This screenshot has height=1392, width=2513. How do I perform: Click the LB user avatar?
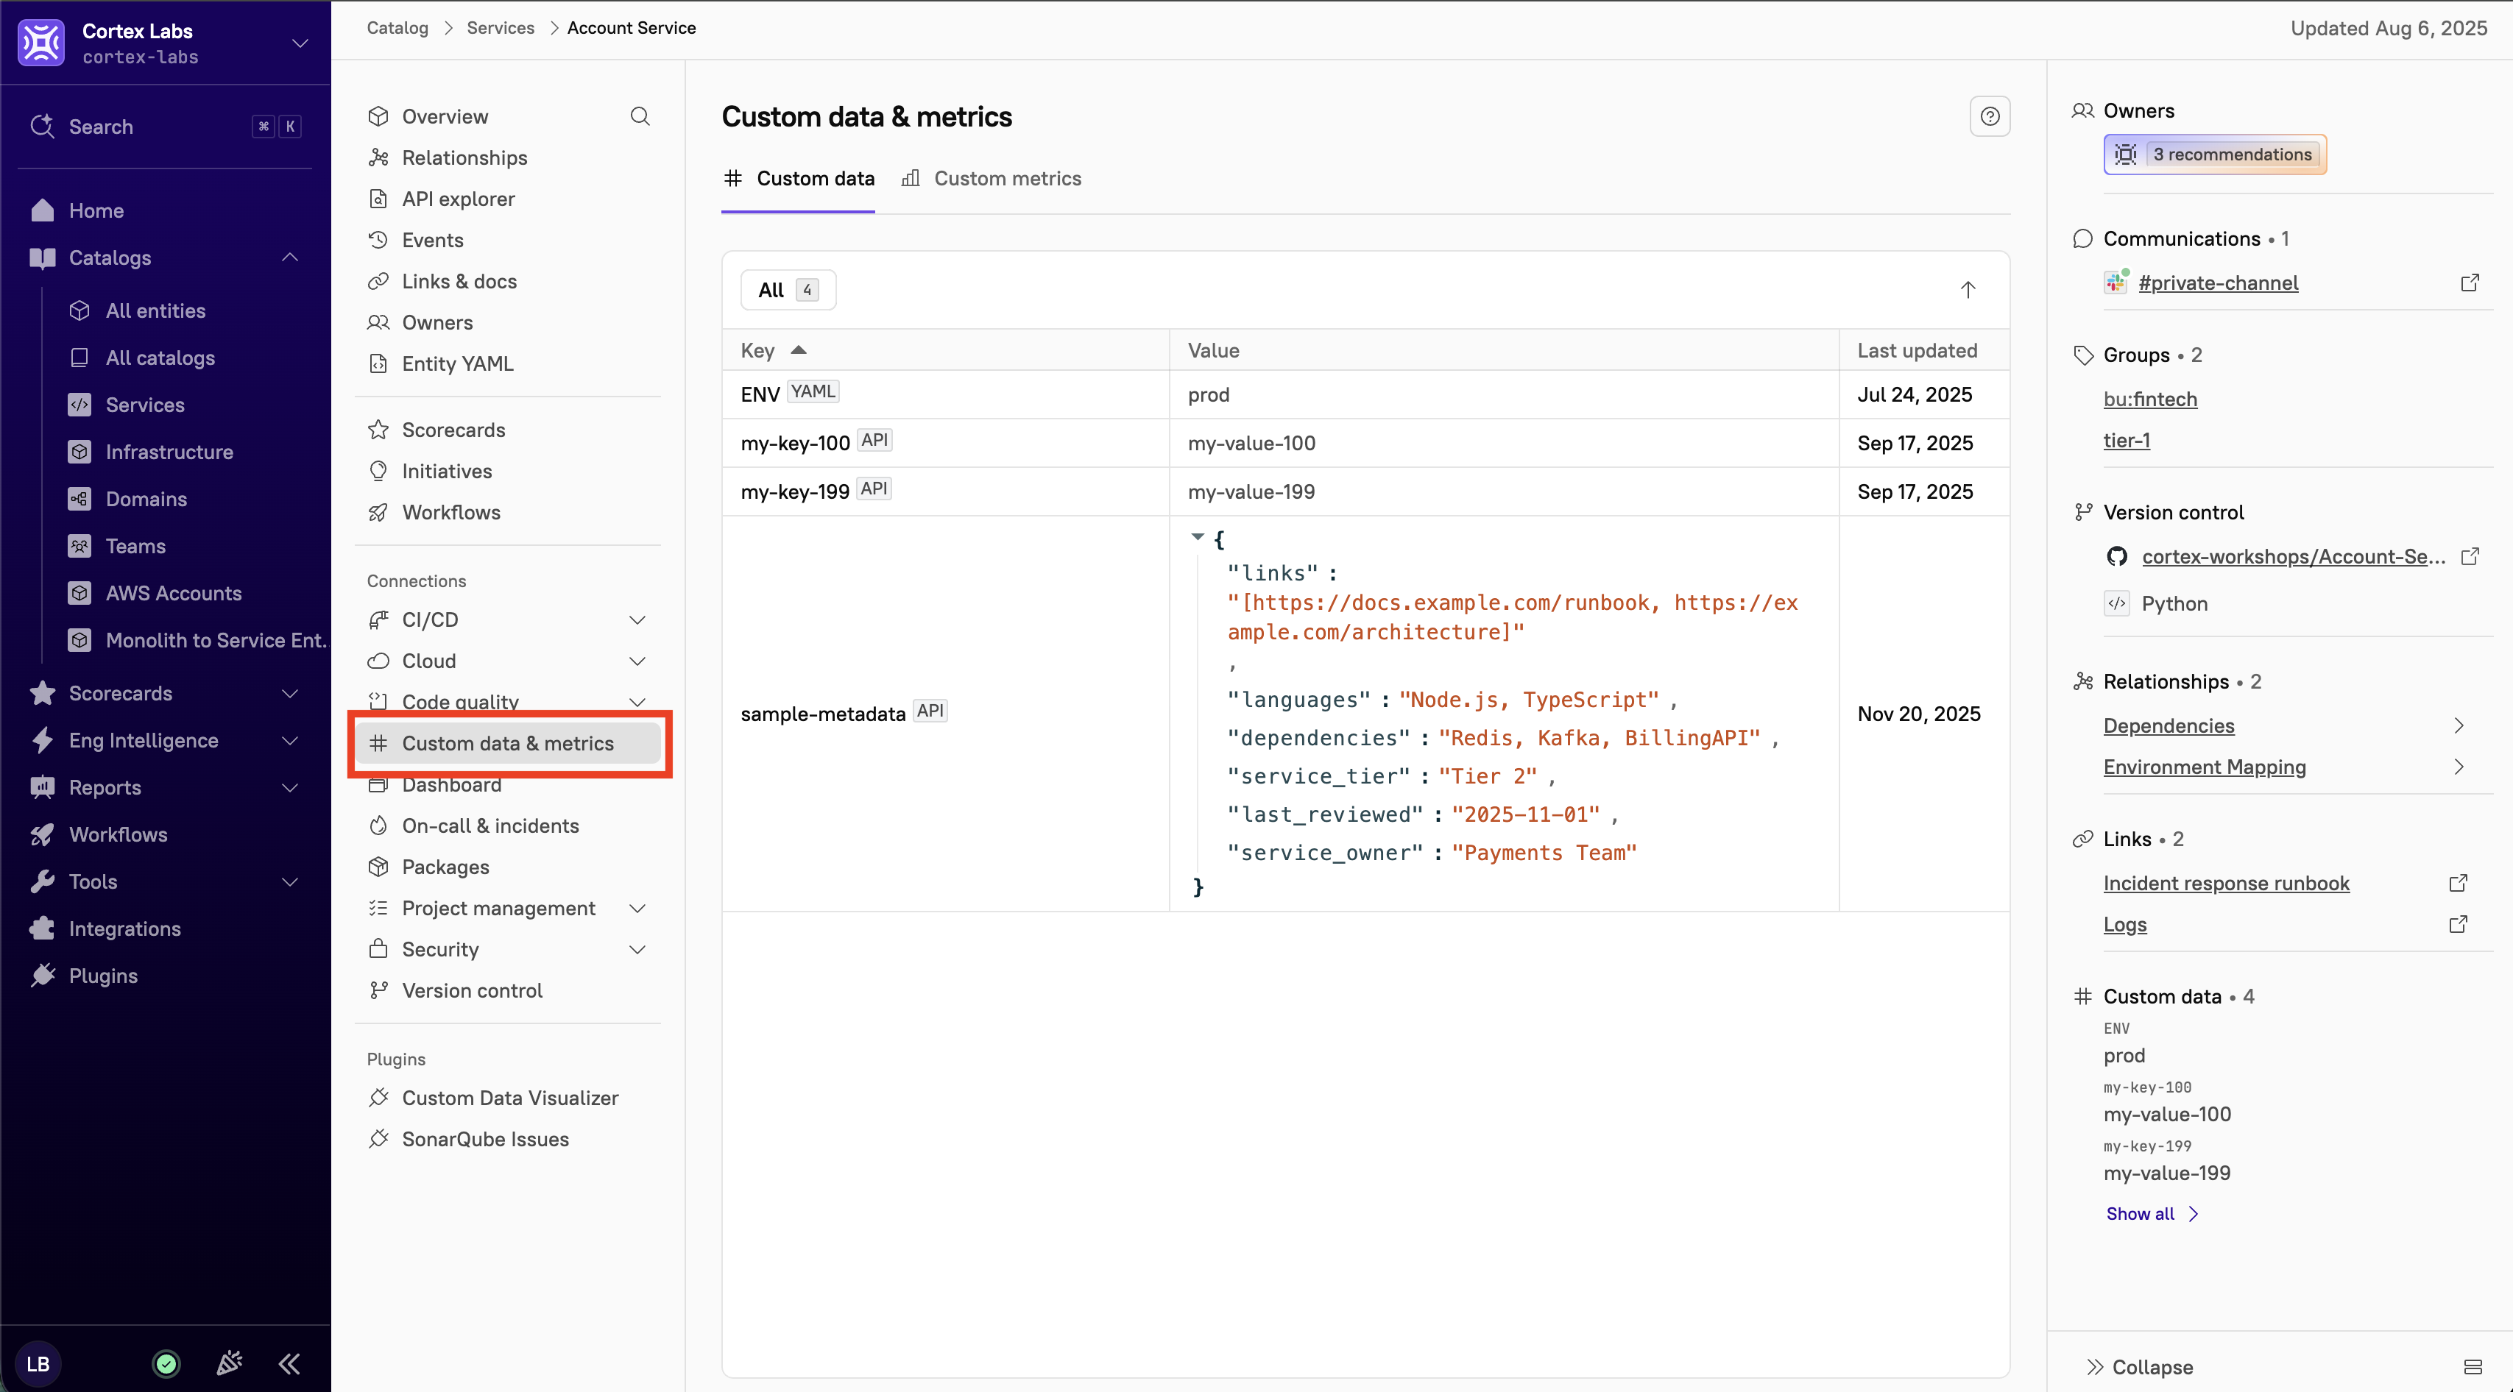38,1364
